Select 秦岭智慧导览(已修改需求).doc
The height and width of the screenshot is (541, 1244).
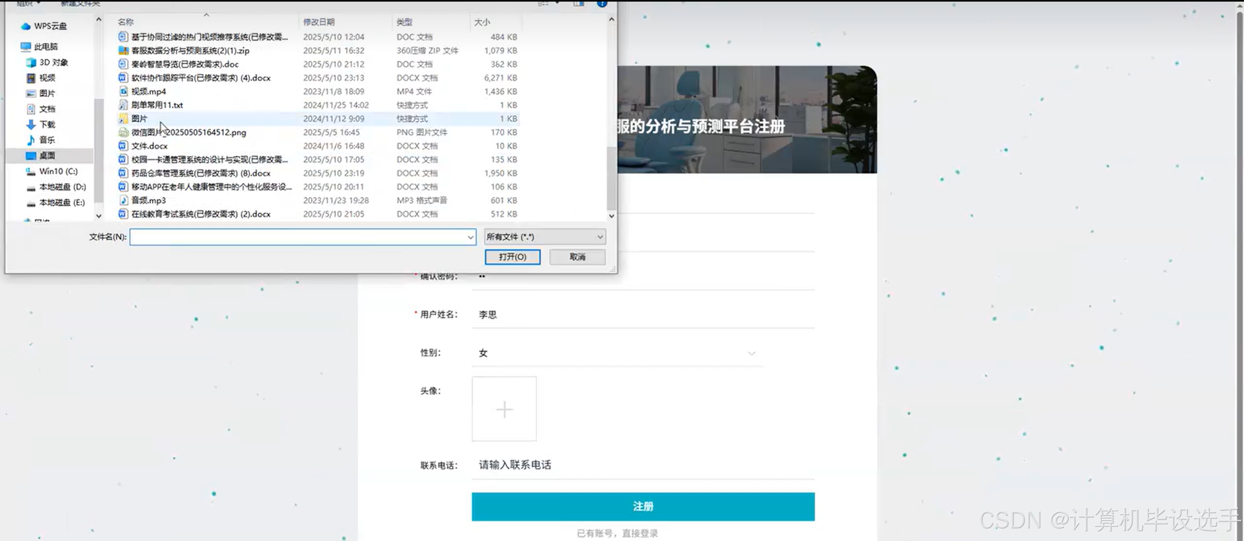(185, 64)
